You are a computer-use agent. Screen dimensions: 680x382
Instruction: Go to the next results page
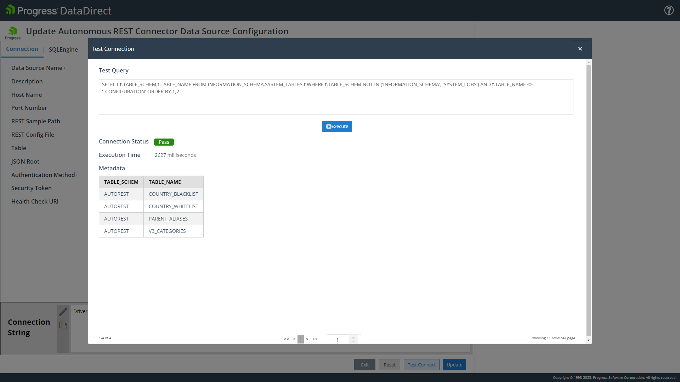pyautogui.click(x=307, y=339)
